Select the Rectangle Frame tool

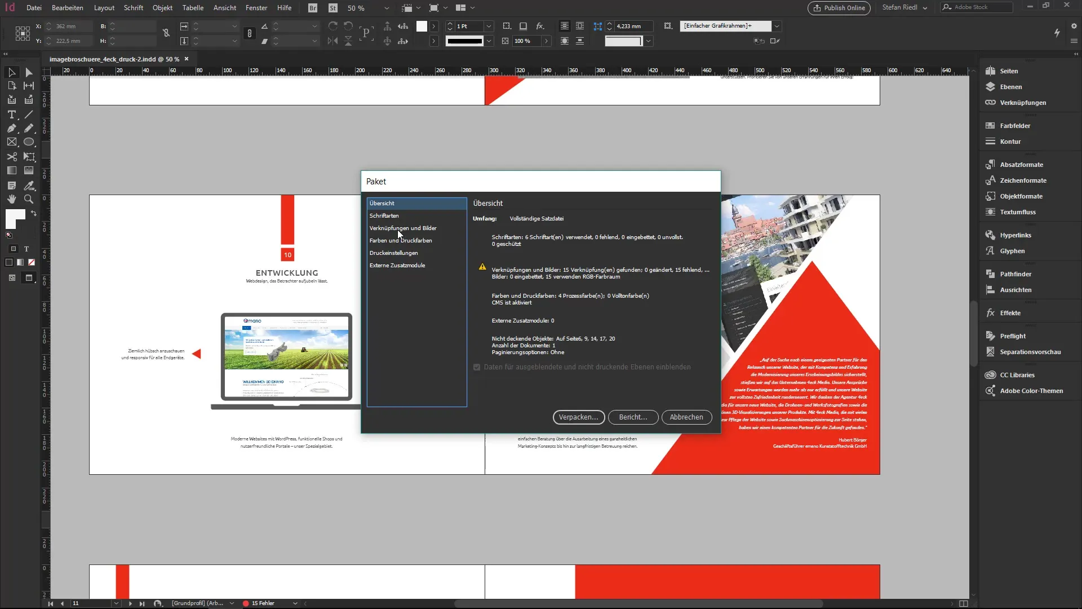coord(11,142)
